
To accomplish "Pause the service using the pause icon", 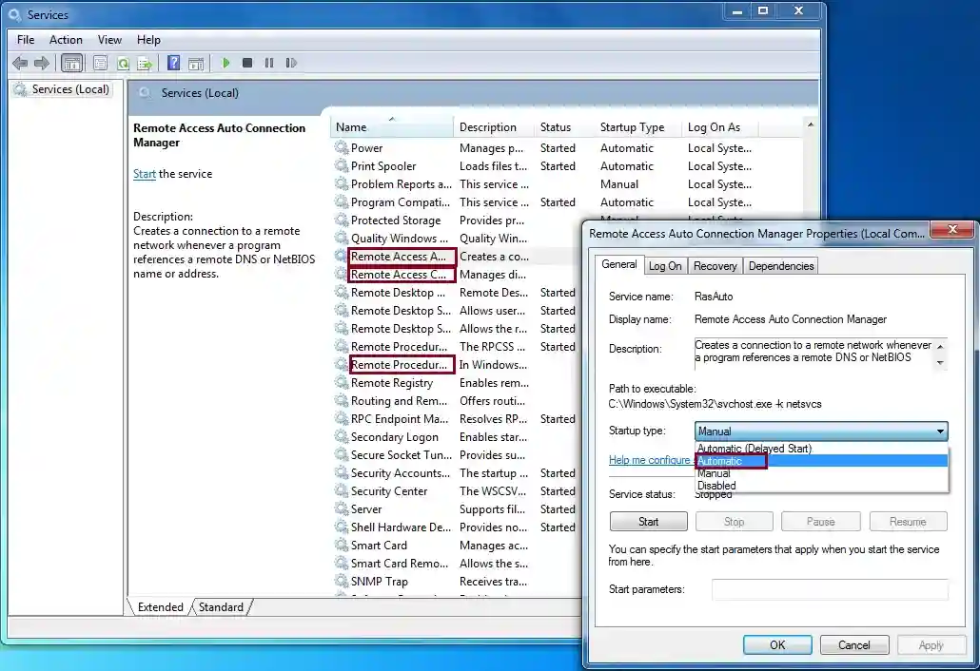I will (x=269, y=63).
